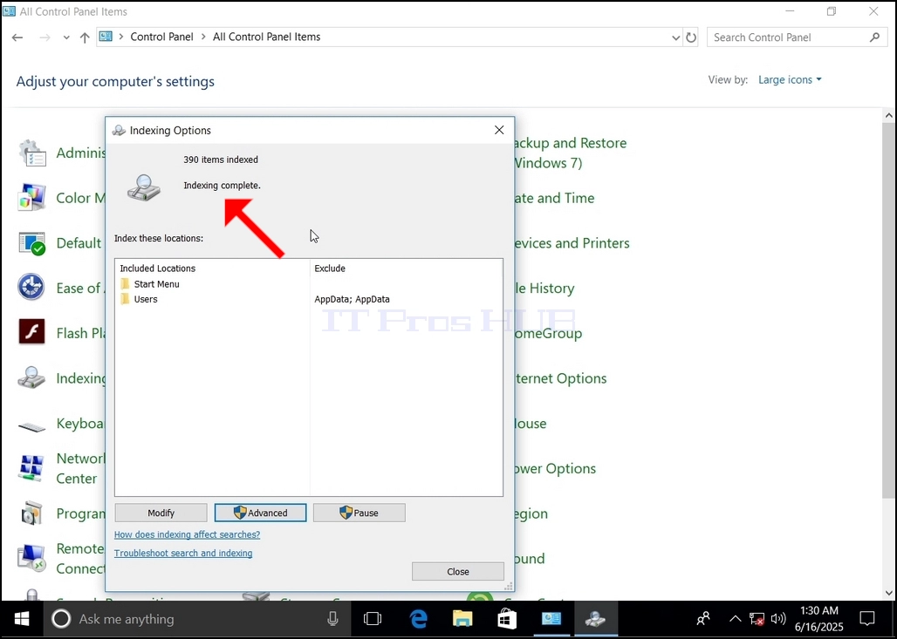
Task: Click search magnifier in Control Panel
Action: (x=874, y=37)
